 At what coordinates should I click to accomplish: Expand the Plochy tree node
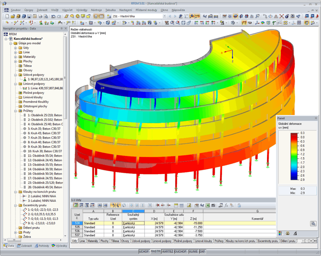click(15, 61)
